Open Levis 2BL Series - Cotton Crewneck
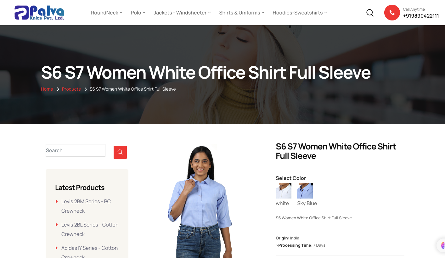 pyautogui.click(x=90, y=229)
